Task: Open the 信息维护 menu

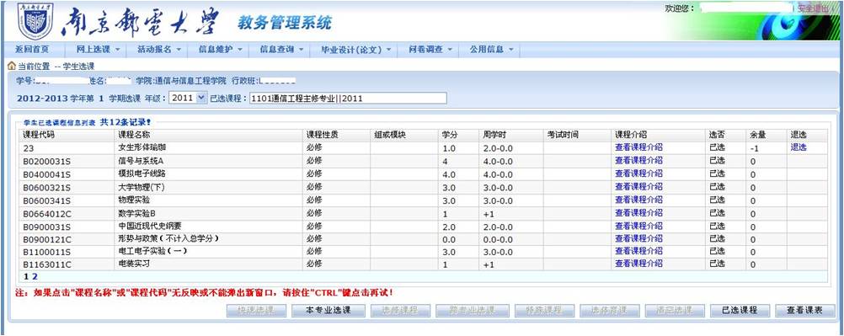Action: tap(221, 49)
